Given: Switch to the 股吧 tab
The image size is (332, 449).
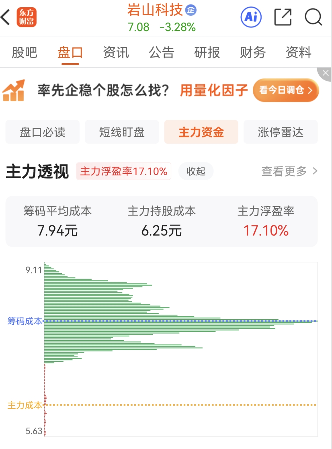Looking at the screenshot, I should [24, 53].
